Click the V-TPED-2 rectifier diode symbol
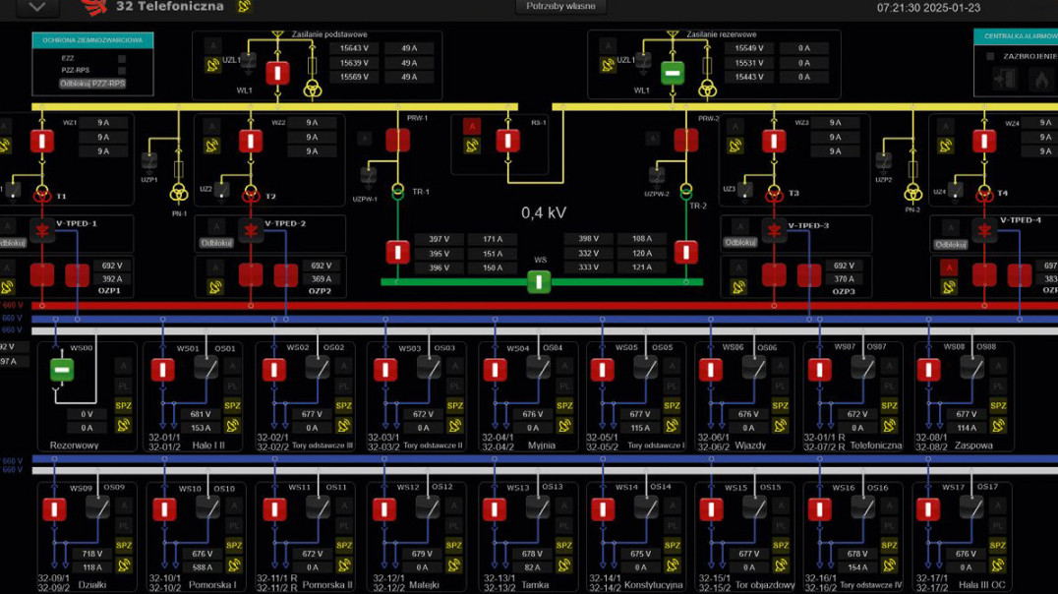The width and height of the screenshot is (1058, 594). coord(251,231)
